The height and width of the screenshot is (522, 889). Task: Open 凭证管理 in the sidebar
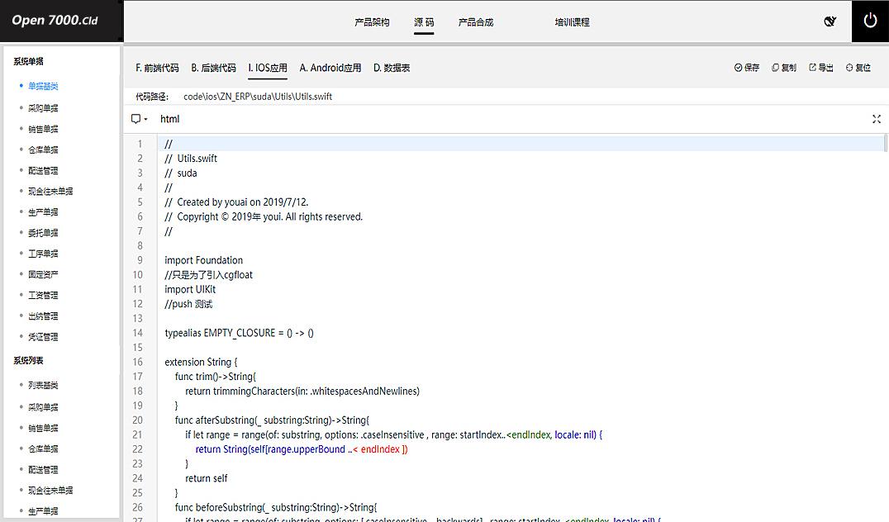coord(43,337)
